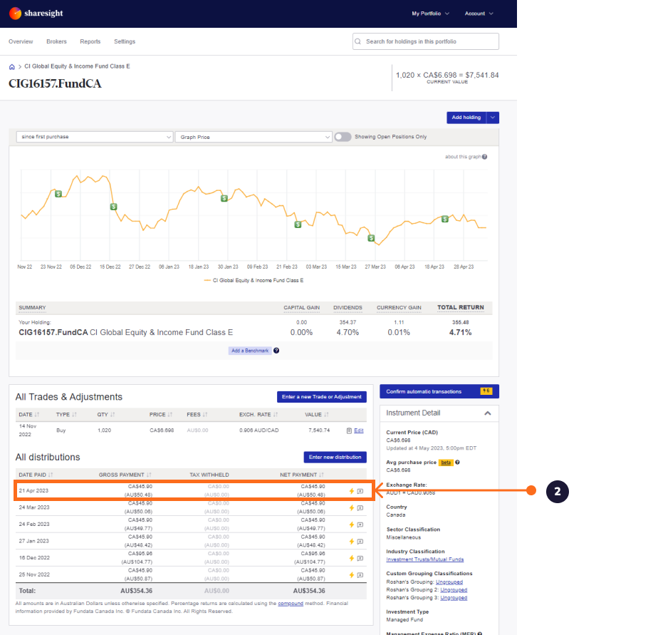Screen dimensions: 653x635
Task: Click lightning icon for 24 Feb 2023 distribution
Action: click(352, 525)
